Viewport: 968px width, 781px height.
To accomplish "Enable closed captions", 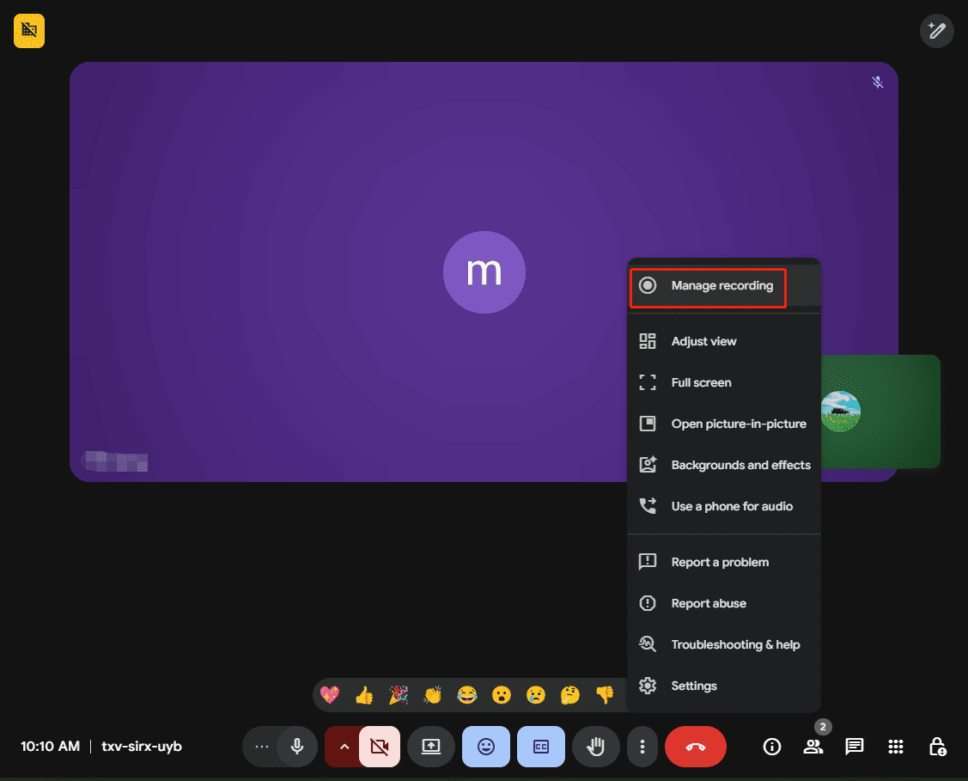I will pos(541,747).
